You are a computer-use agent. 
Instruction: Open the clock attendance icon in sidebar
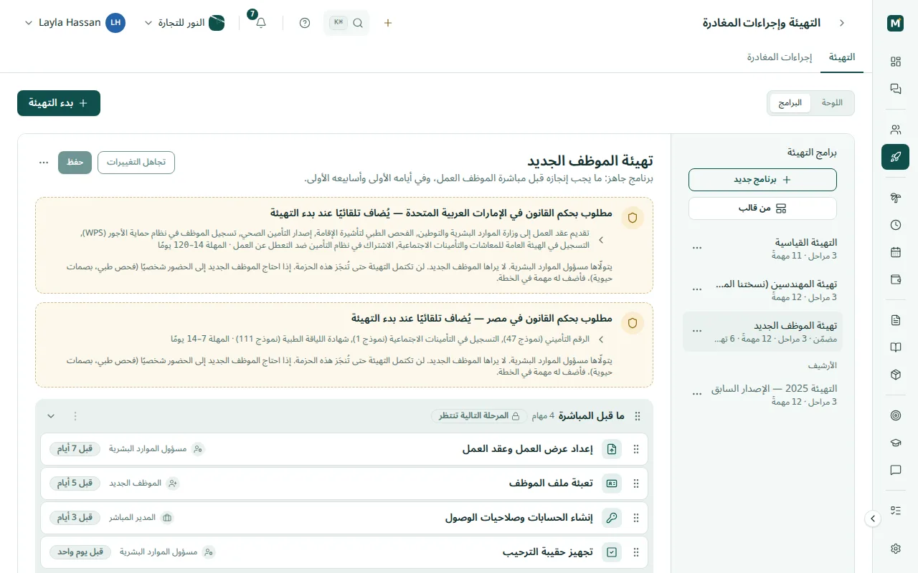tap(895, 225)
